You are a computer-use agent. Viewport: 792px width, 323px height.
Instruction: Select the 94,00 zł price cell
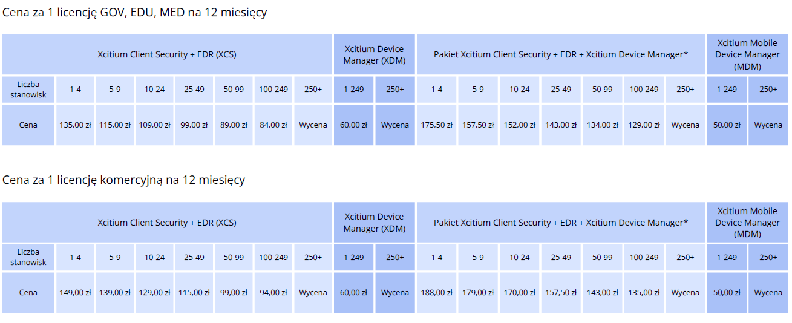pyautogui.click(x=273, y=293)
